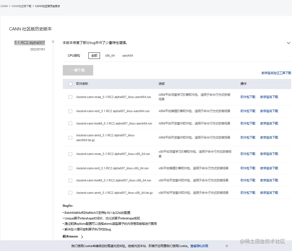Click file name Ascend-cann-nnae_5.1.RC2.alpha007_linux-x86_64.run
The width and height of the screenshot is (292, 251).
(113, 154)
